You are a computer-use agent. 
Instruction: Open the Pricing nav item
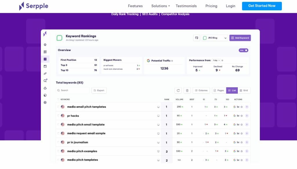211,6
